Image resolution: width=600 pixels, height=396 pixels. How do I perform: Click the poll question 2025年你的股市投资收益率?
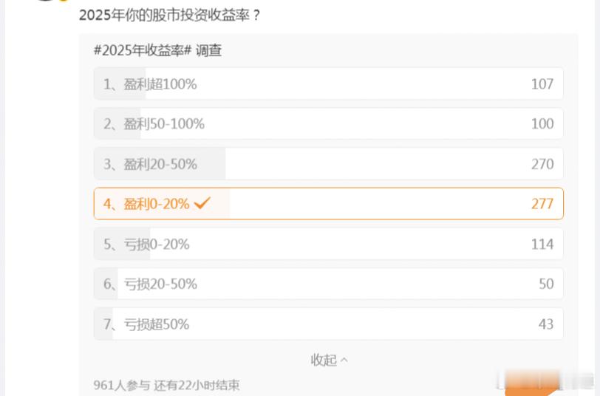169,14
